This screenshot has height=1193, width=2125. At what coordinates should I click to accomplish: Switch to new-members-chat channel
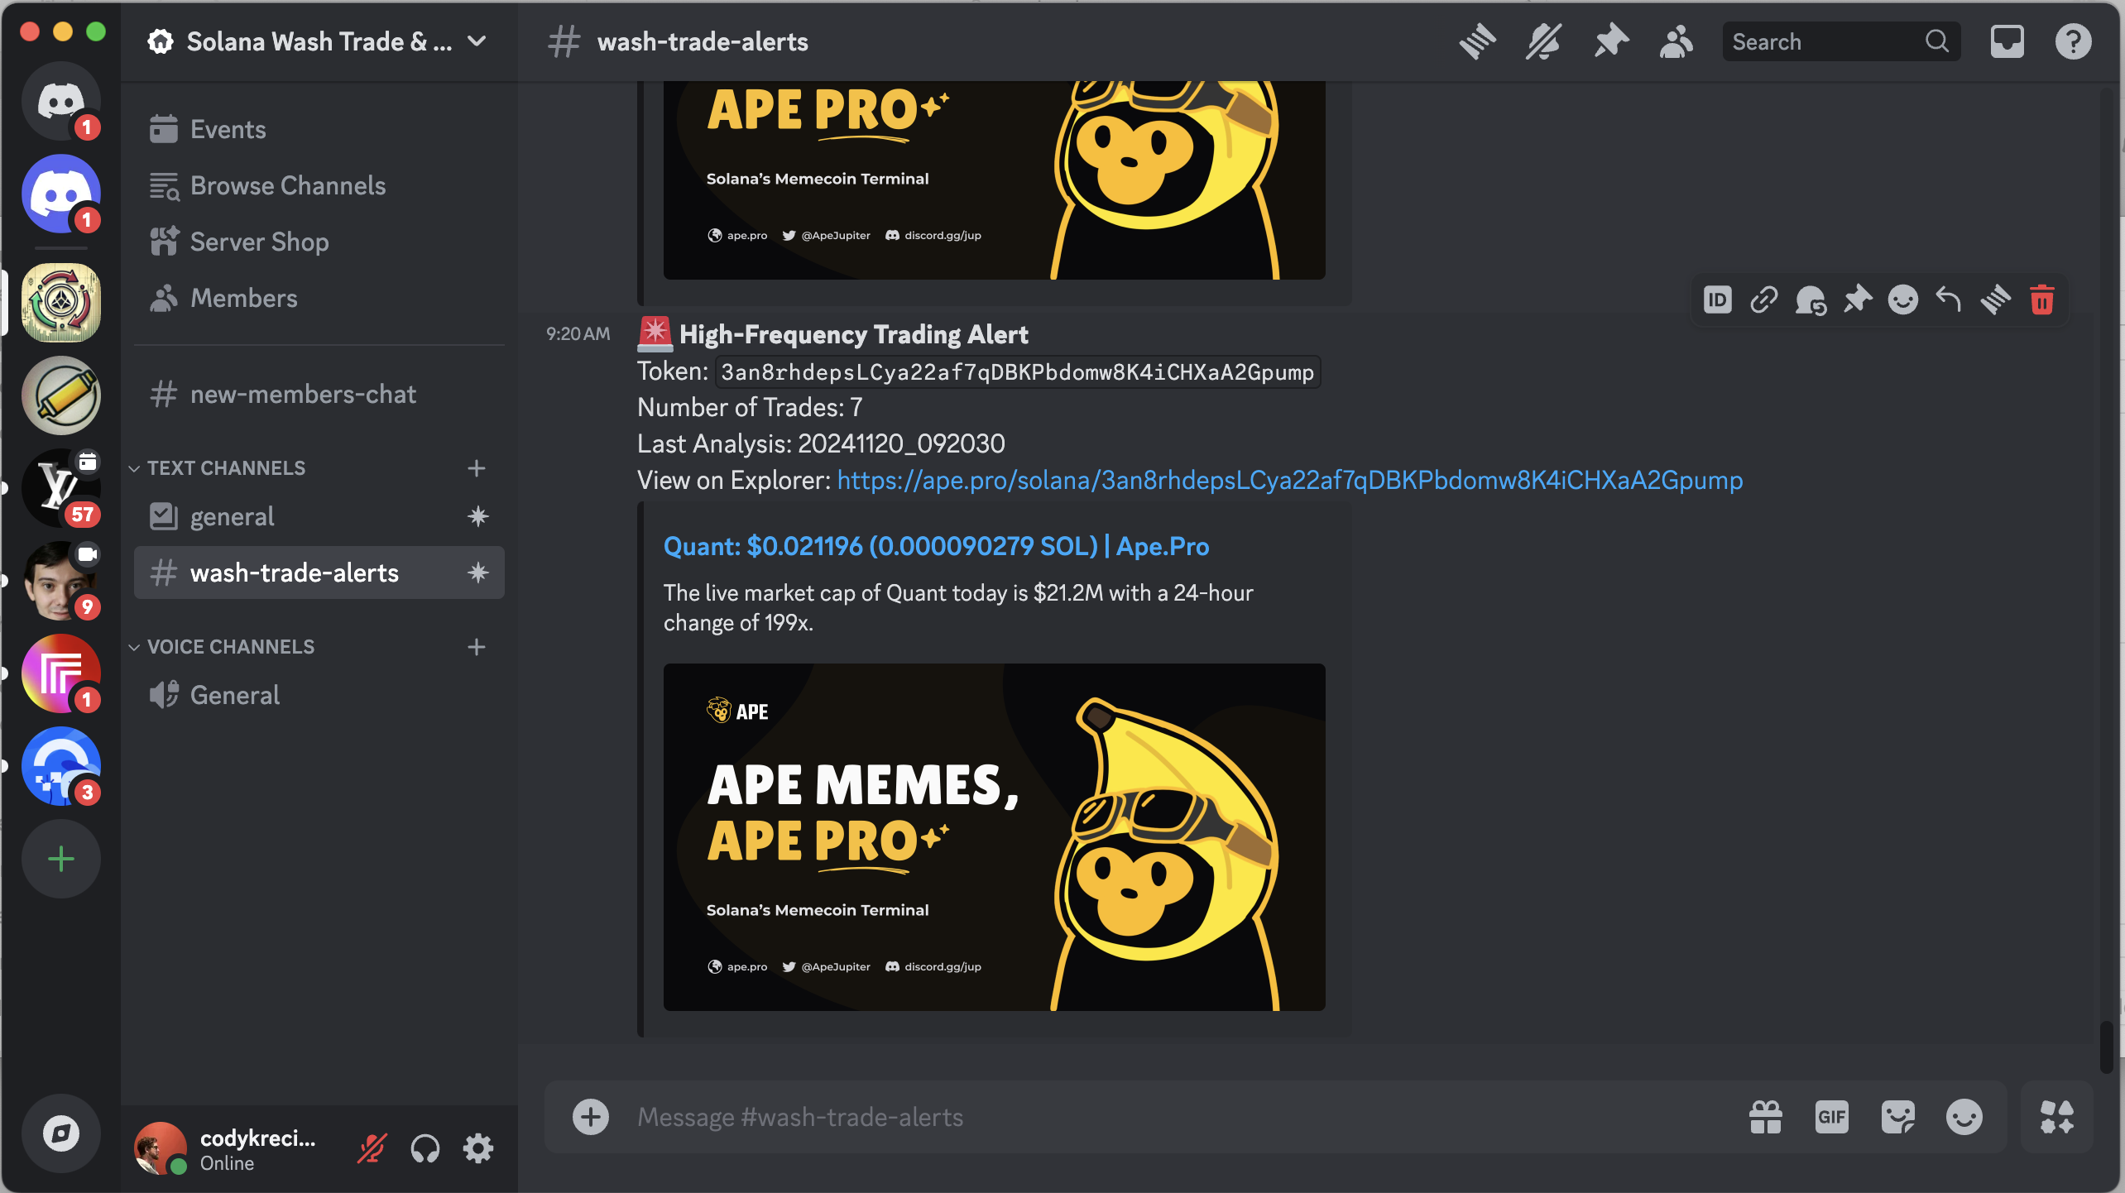(319, 394)
